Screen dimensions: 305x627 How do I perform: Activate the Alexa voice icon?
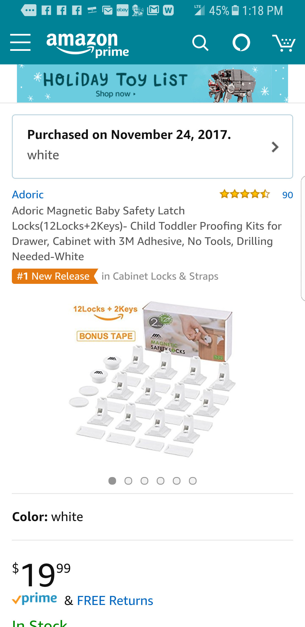point(241,43)
